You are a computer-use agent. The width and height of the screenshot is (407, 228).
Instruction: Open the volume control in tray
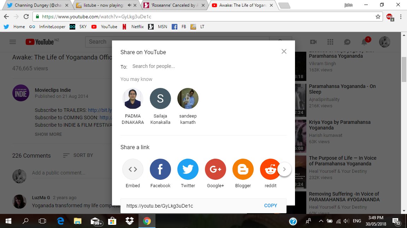tap(346, 221)
